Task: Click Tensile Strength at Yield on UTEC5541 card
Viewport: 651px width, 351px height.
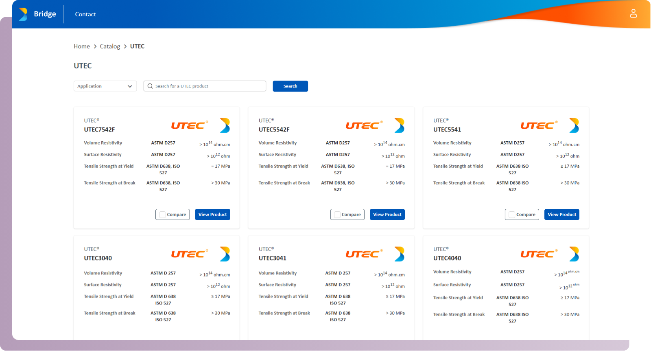Action: click(x=458, y=166)
